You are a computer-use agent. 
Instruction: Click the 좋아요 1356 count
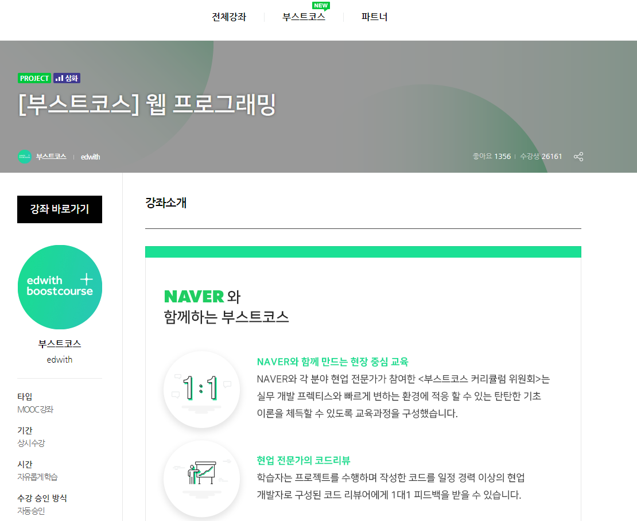(492, 156)
